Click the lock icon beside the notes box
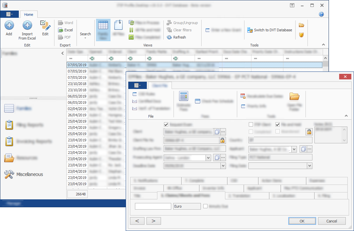Screen dimensions: 354x231 [309, 132]
